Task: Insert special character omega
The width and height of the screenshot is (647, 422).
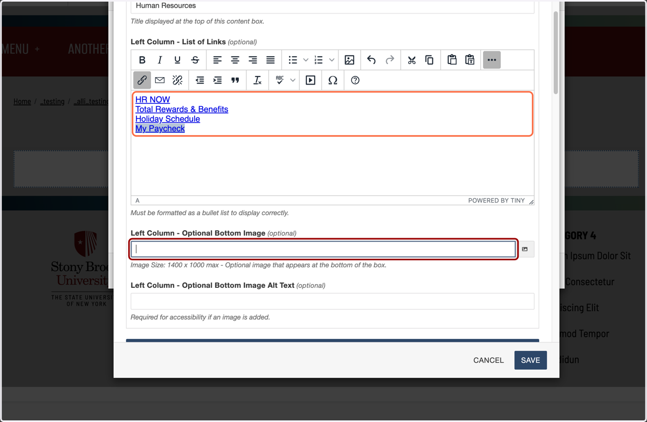Action: [333, 80]
